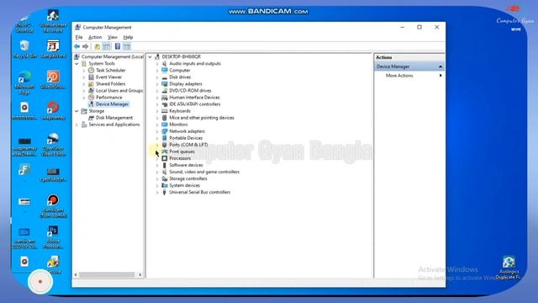This screenshot has width=538, height=303.
Task: Collapse the DESKTOP root node
Action: pos(150,56)
